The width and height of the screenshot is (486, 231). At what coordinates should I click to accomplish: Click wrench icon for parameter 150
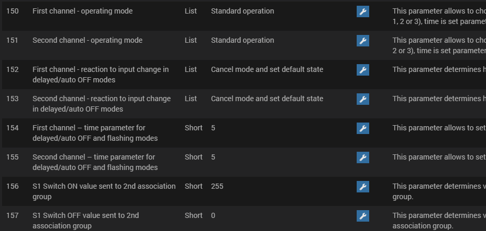[362, 11]
